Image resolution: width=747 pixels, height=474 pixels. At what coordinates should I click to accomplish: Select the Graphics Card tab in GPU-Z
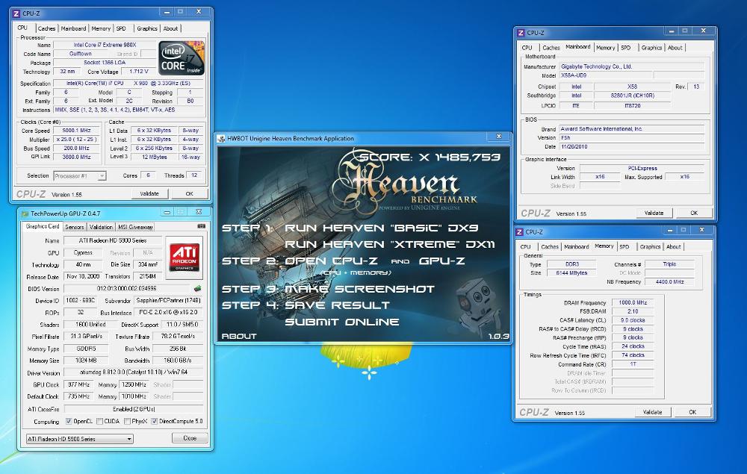pyautogui.click(x=43, y=226)
